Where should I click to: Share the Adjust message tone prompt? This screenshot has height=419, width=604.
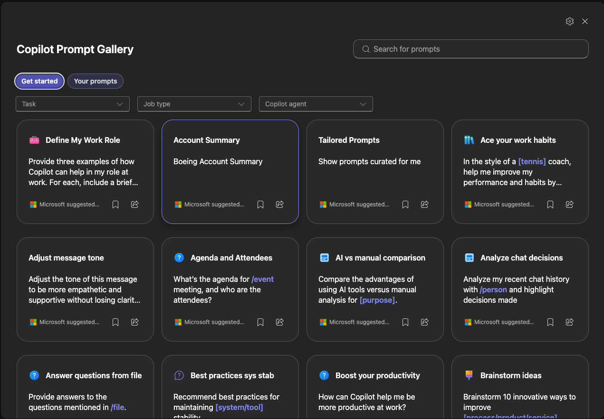point(135,322)
